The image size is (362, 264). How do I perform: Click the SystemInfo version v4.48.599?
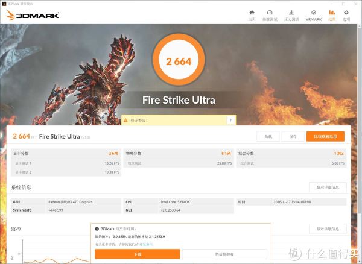coord(56,210)
